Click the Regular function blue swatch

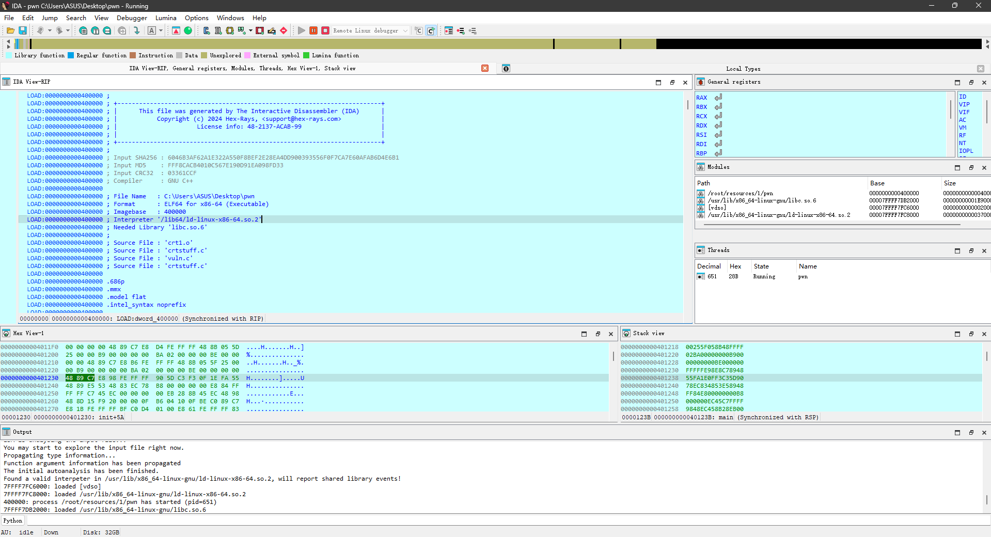[71, 56]
